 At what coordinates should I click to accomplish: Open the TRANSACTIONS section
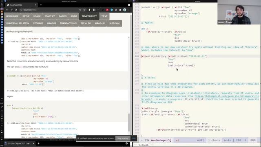coord(68,23)
